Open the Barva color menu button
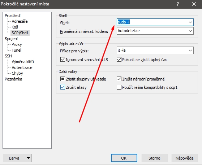Viewport: 202px width, 165px height. [17, 158]
